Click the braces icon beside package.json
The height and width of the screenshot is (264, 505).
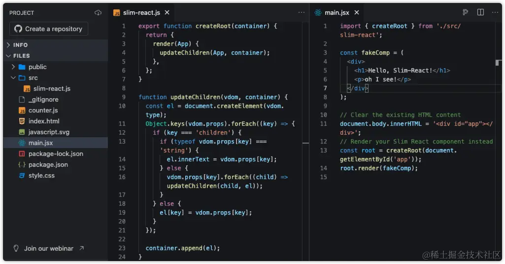point(22,165)
